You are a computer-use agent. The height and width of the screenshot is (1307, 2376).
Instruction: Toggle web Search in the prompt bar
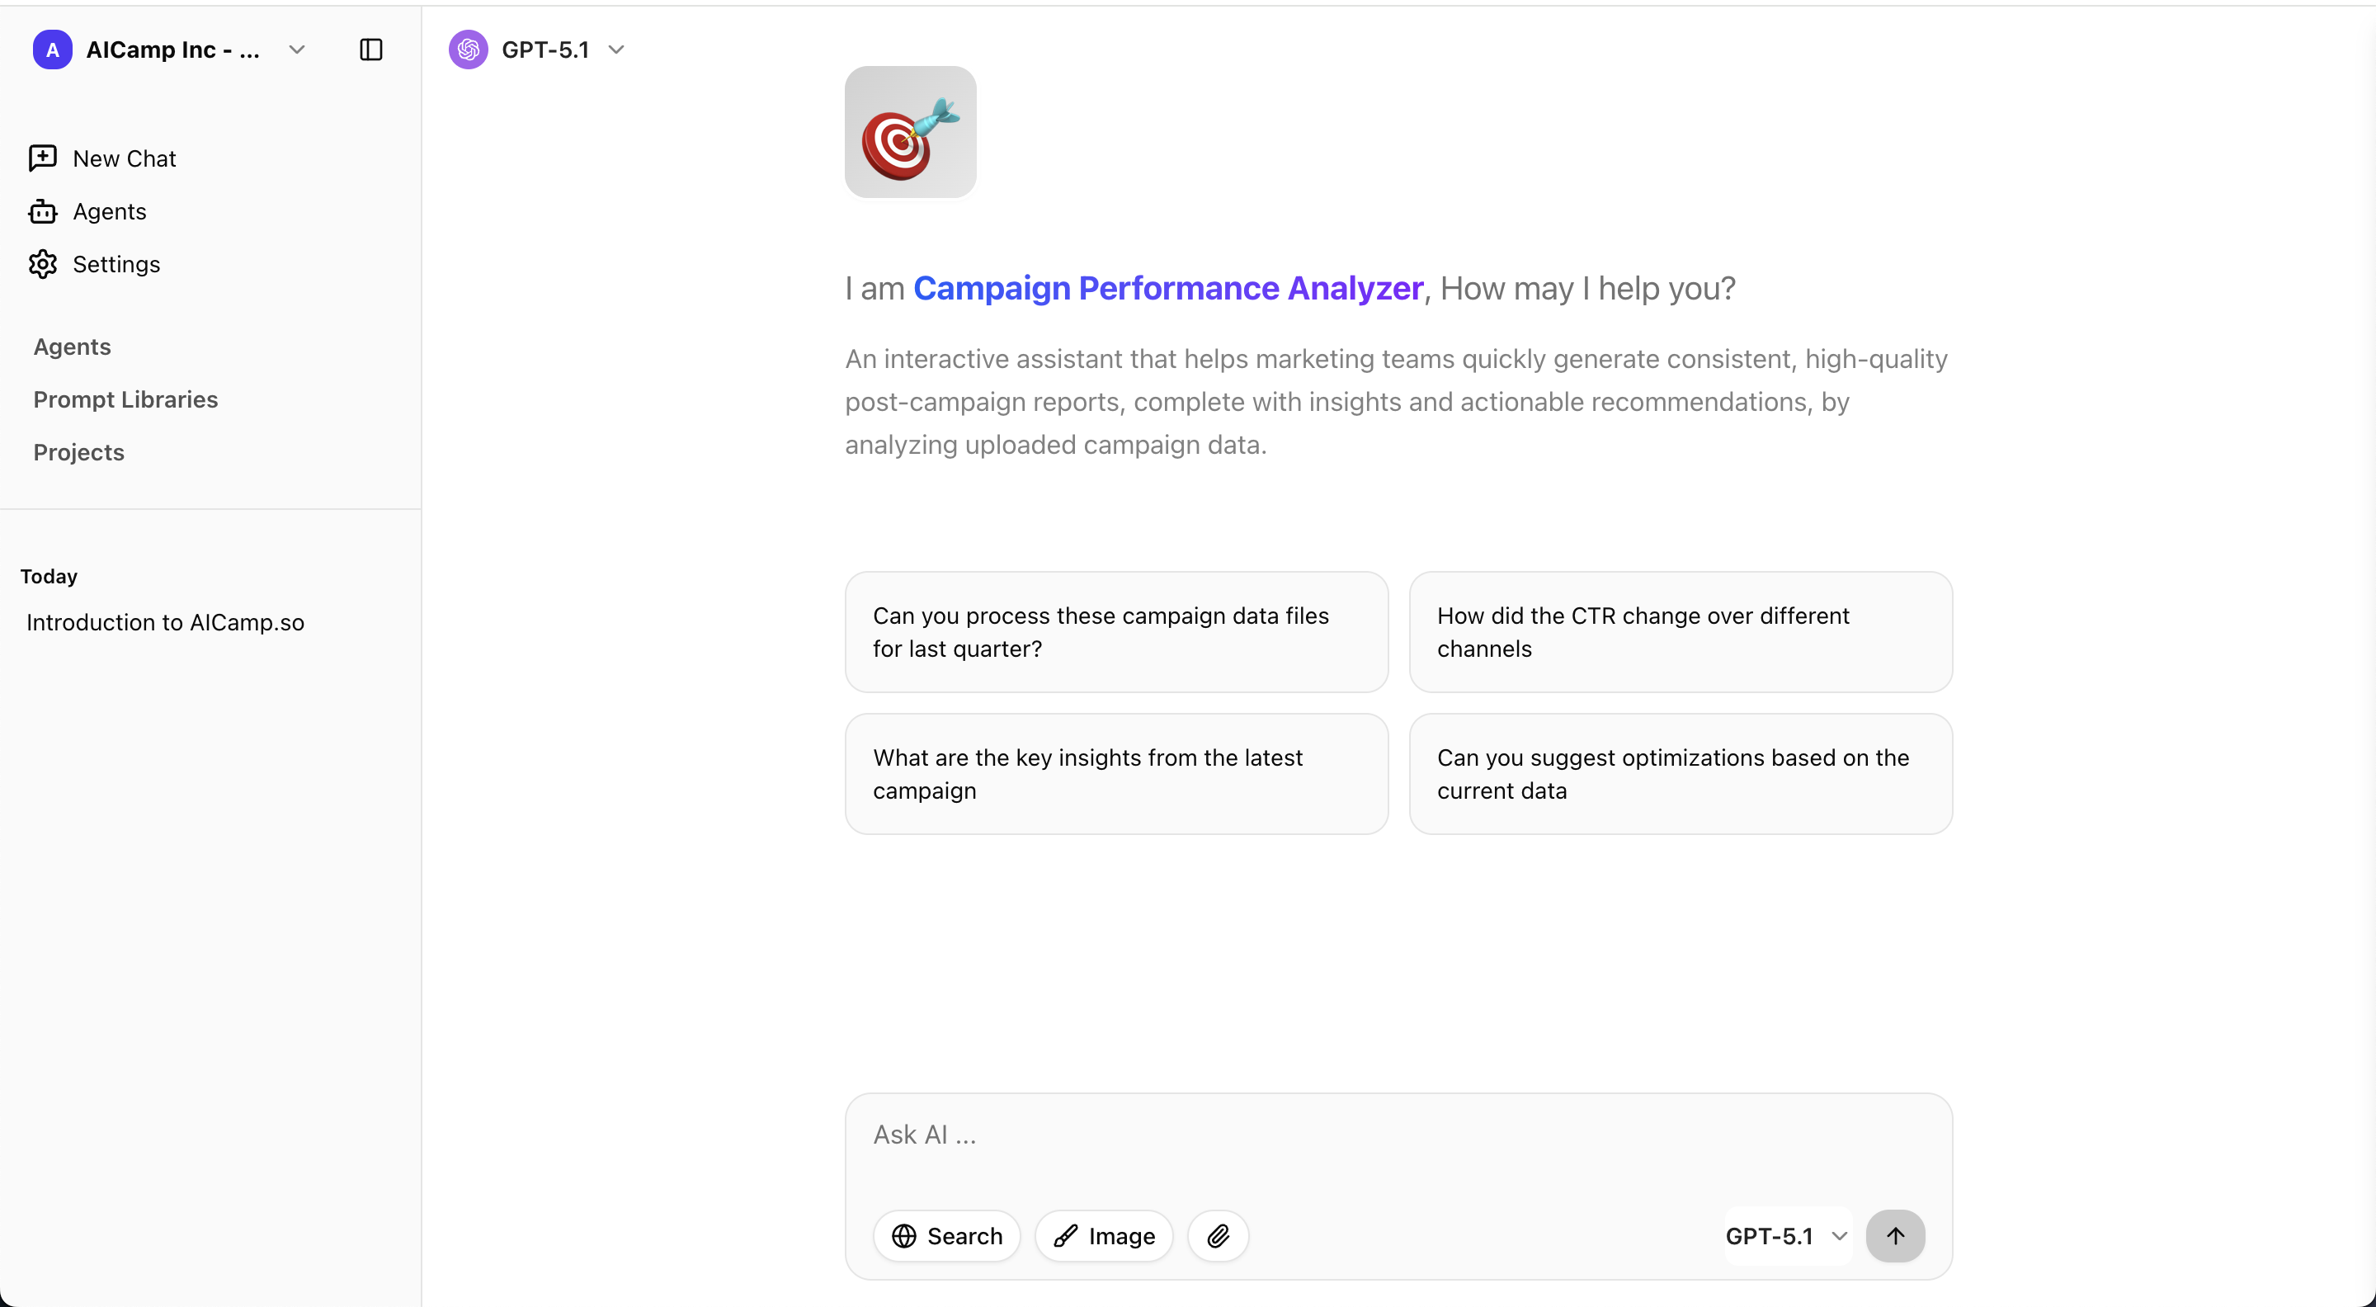coord(946,1236)
